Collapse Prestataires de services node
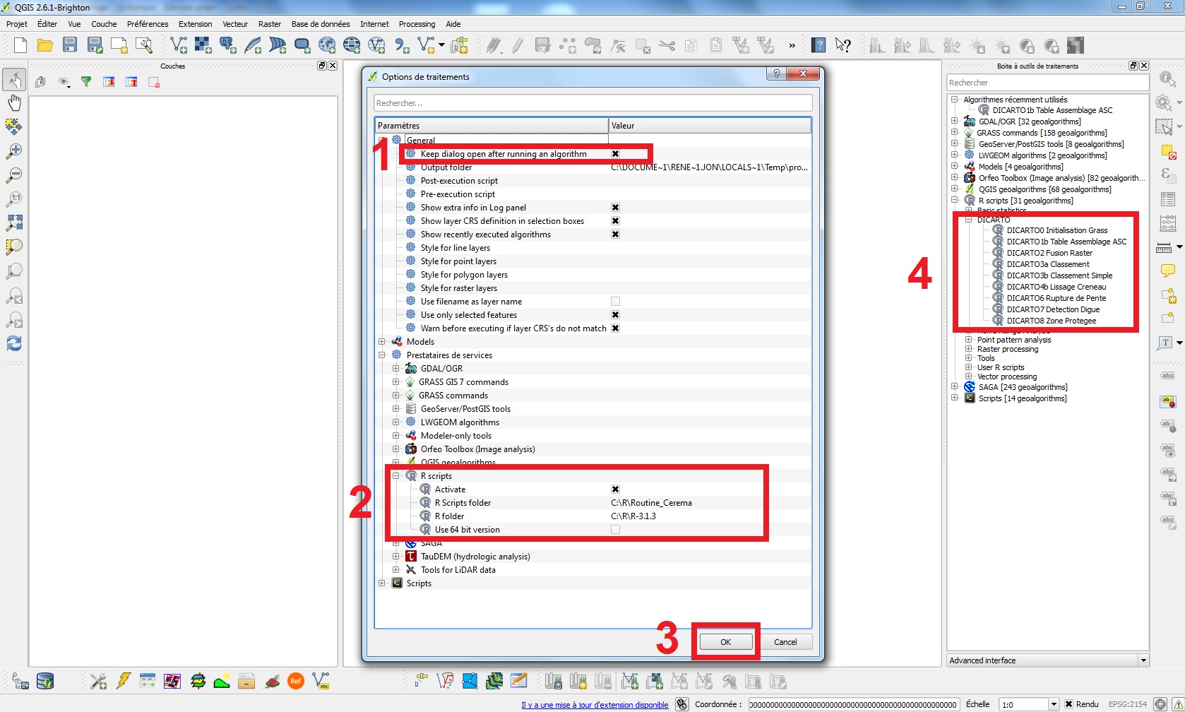The image size is (1185, 712). [382, 355]
